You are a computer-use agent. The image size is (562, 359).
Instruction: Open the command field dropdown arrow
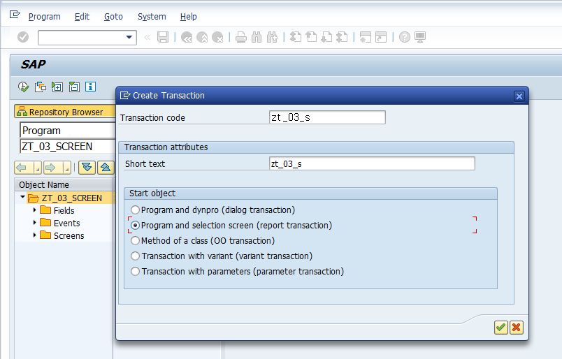click(x=129, y=37)
